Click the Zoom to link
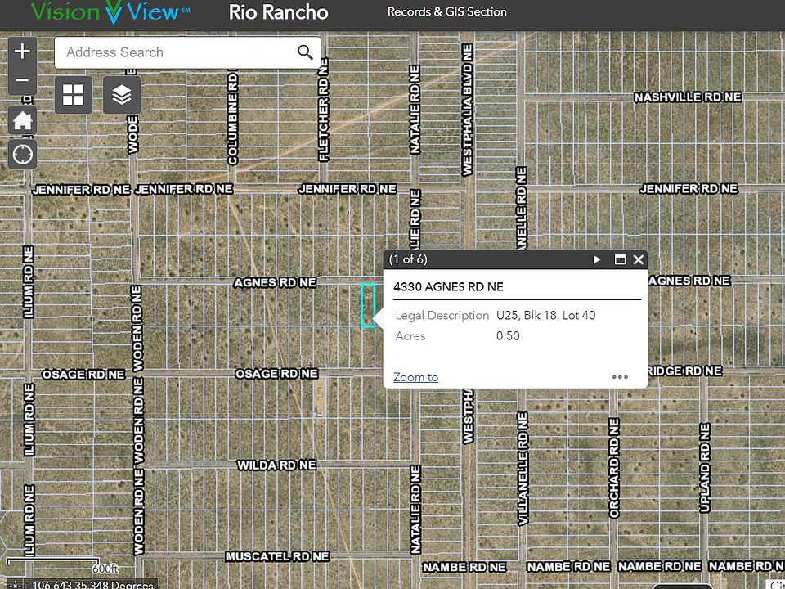This screenshot has width=785, height=589. (415, 377)
